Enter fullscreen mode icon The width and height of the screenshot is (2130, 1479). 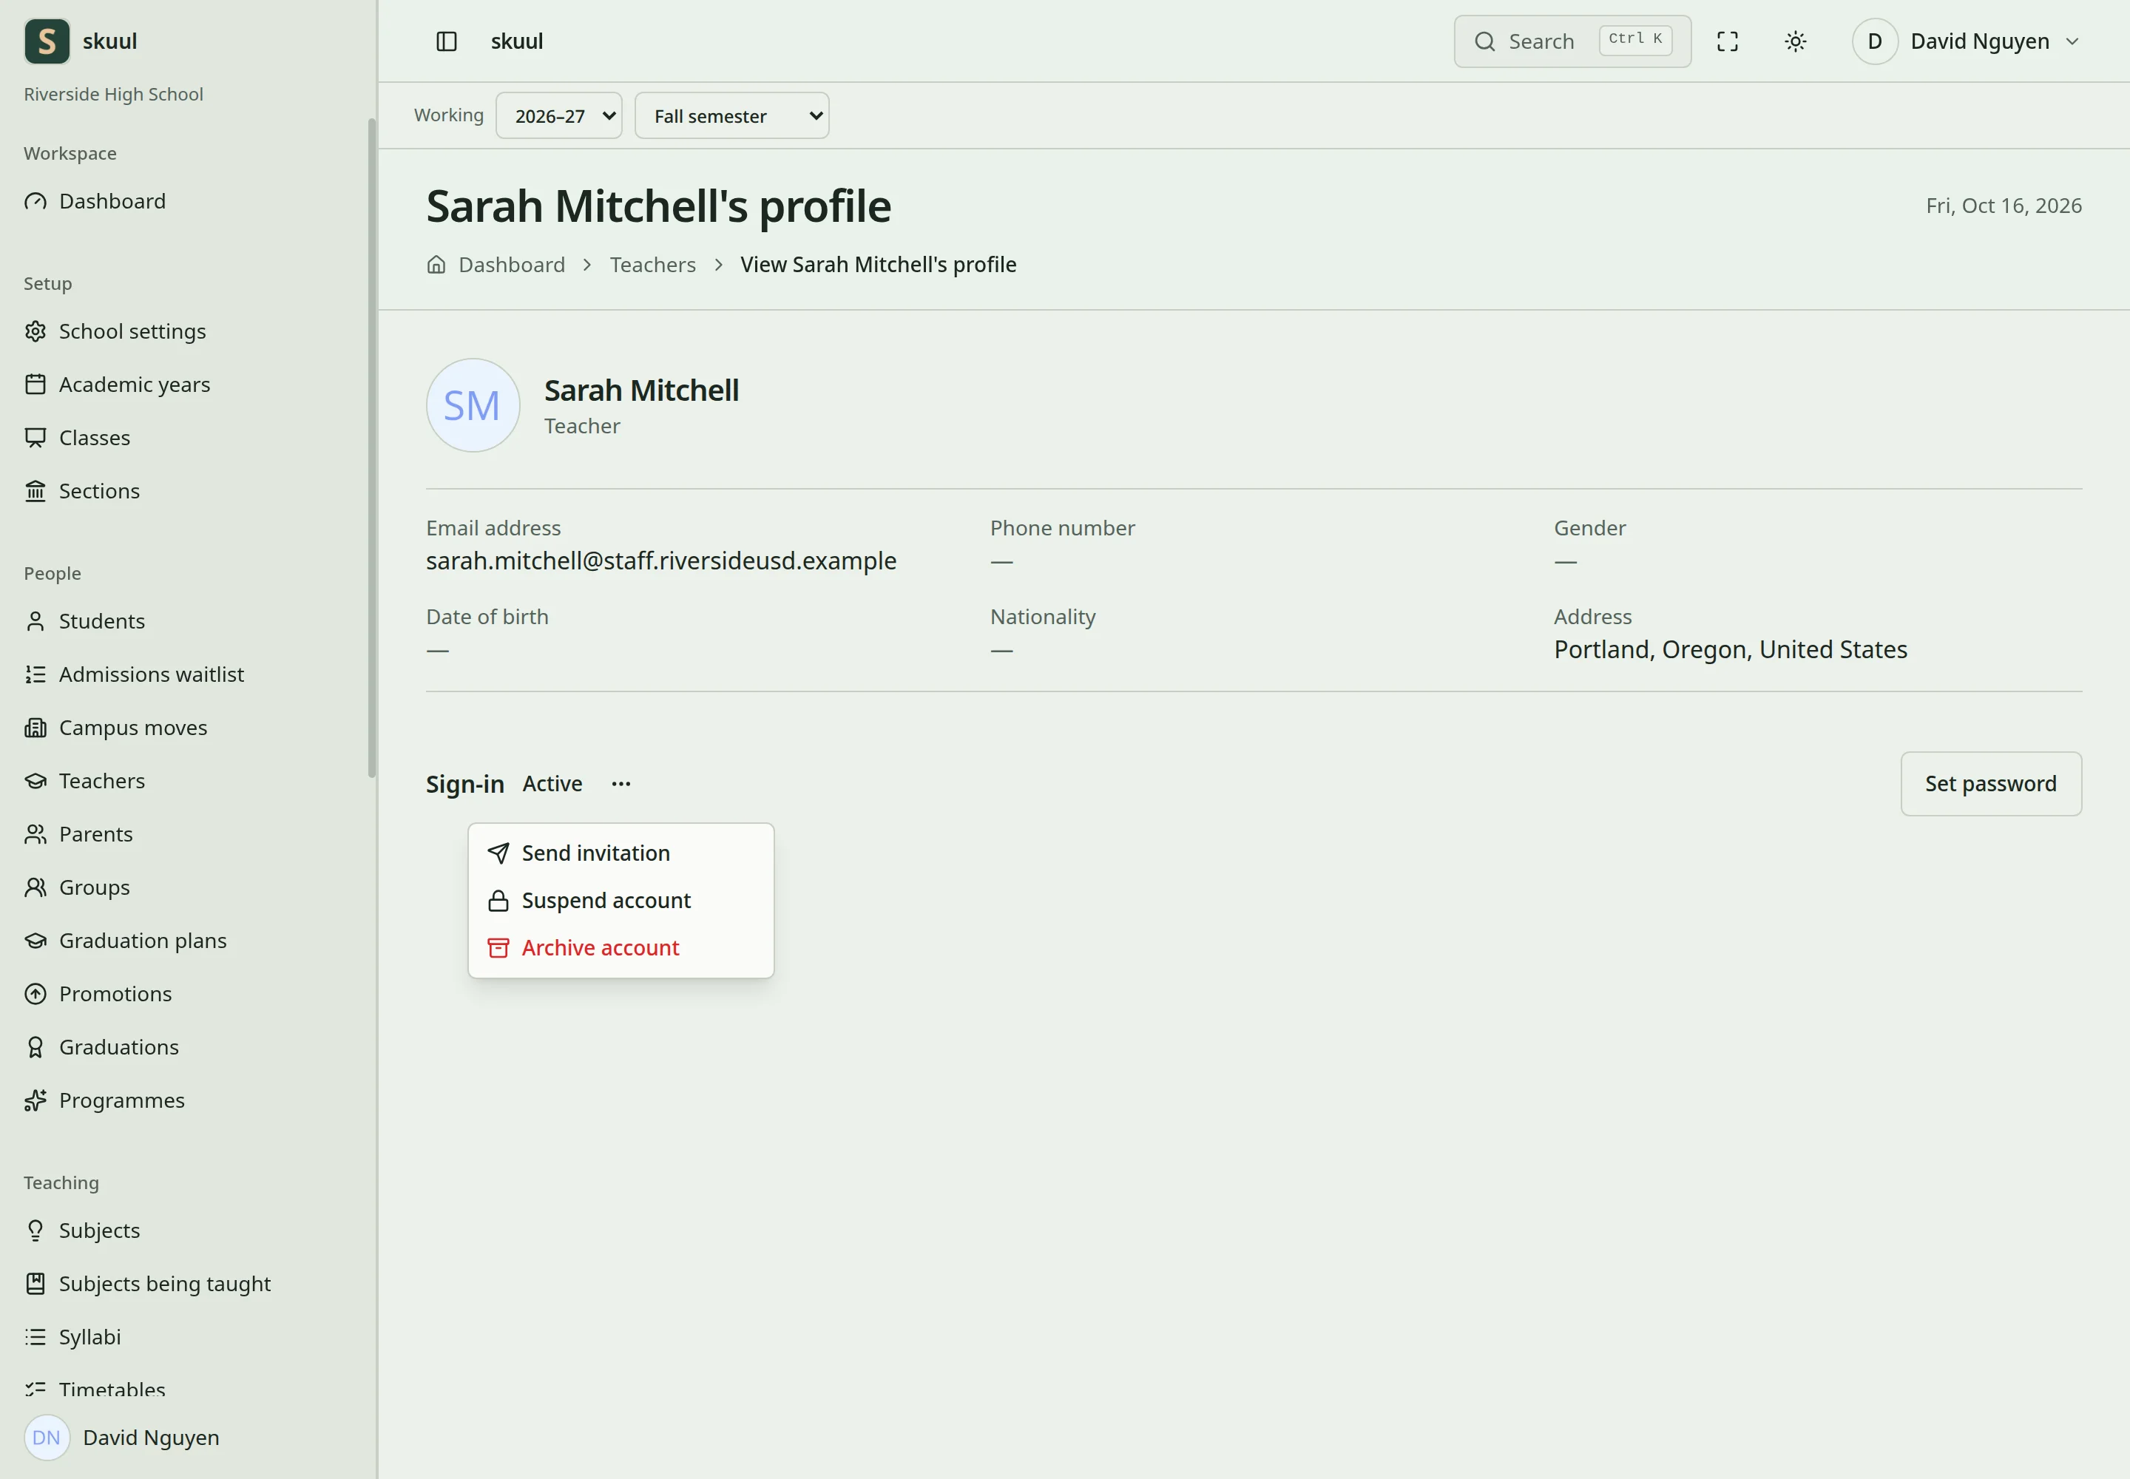tap(1727, 41)
